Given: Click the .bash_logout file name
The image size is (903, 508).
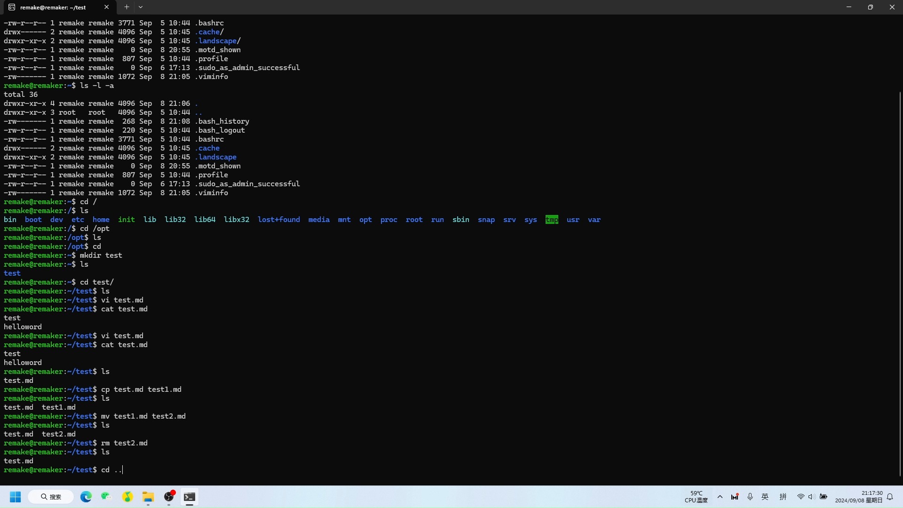Looking at the screenshot, I should [220, 130].
